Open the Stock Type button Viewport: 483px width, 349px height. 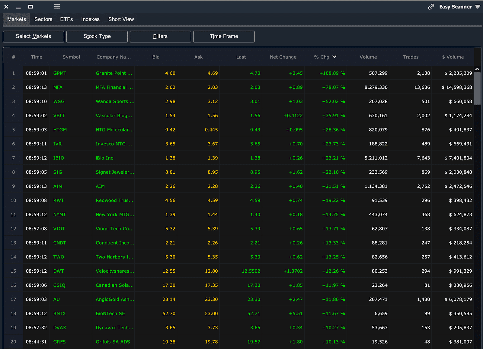[x=97, y=36]
